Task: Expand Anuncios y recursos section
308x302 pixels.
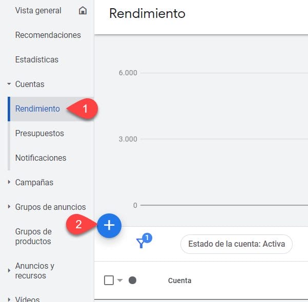Action: point(9,271)
